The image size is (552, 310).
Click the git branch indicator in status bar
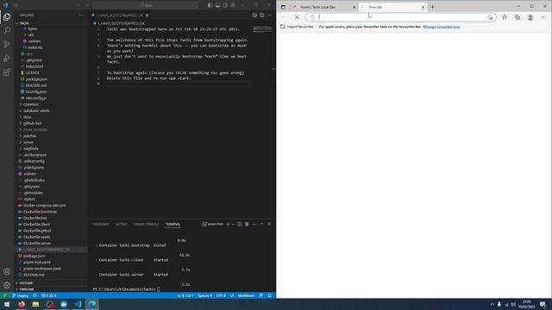pyautogui.click(x=21, y=295)
